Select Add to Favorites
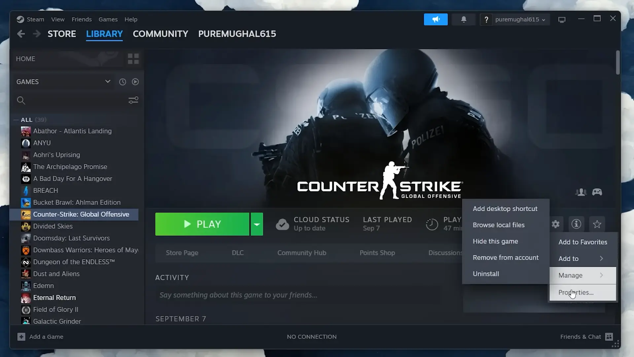This screenshot has width=634, height=357. [583, 242]
